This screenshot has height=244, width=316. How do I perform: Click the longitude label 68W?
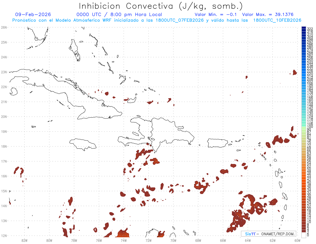198,240
